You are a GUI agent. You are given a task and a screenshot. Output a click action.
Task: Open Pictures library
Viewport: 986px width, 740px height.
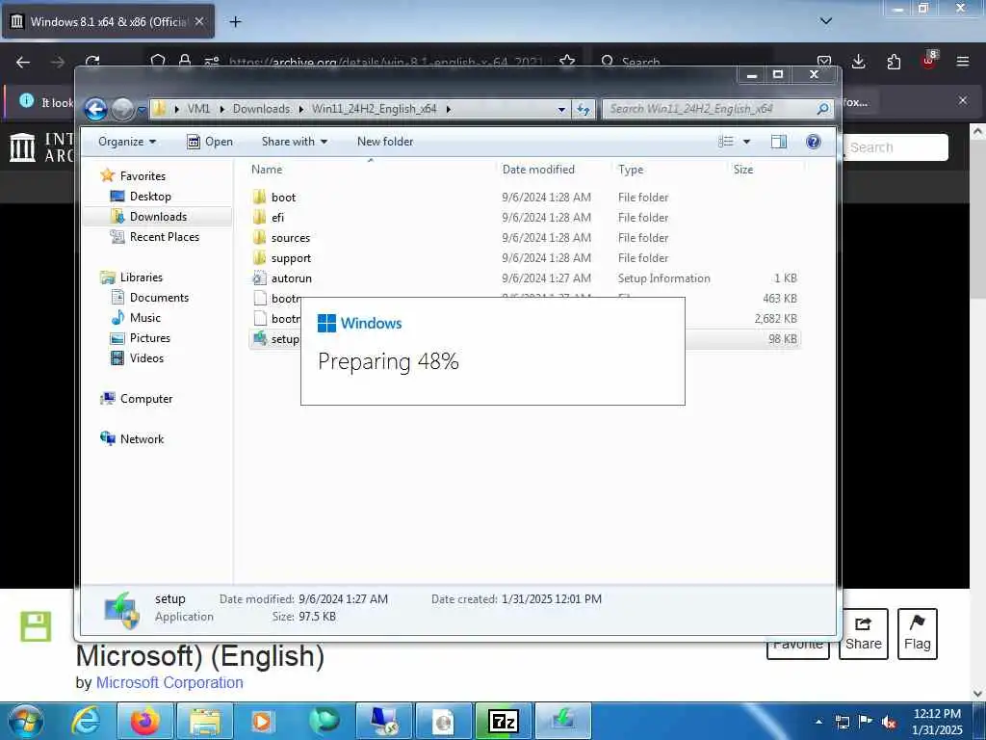coord(149,338)
